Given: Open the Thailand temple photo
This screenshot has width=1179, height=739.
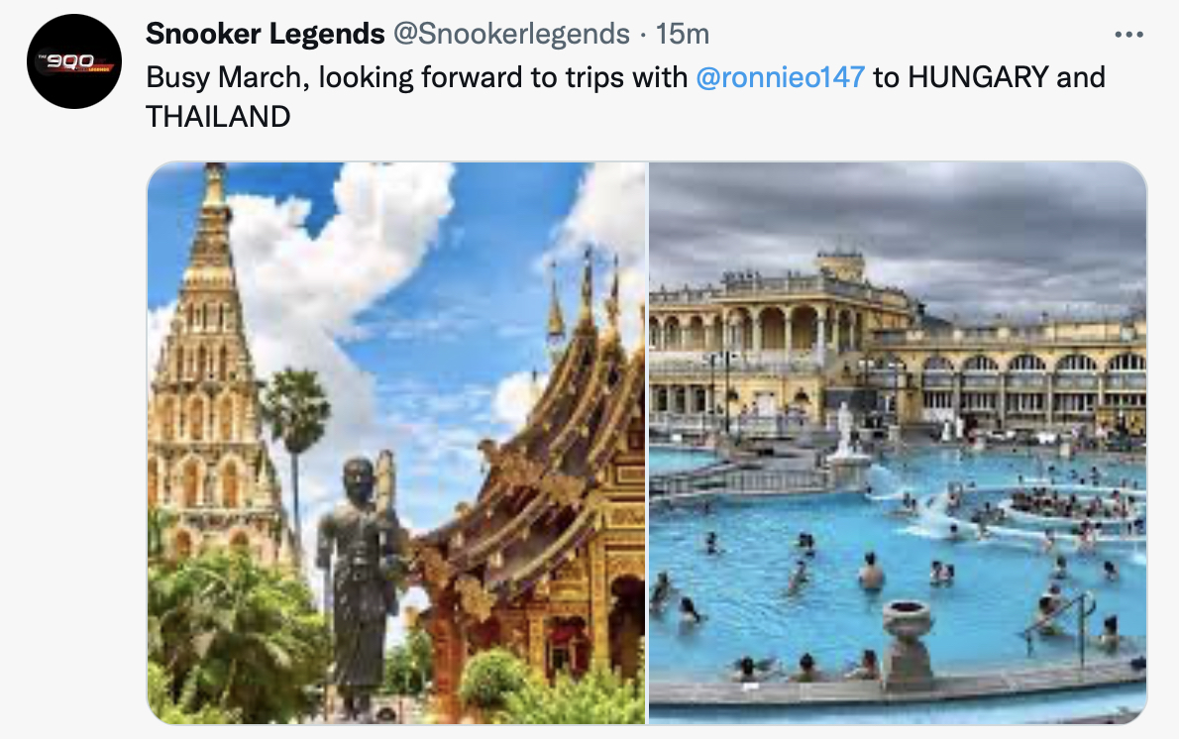Looking at the screenshot, I should click(396, 443).
